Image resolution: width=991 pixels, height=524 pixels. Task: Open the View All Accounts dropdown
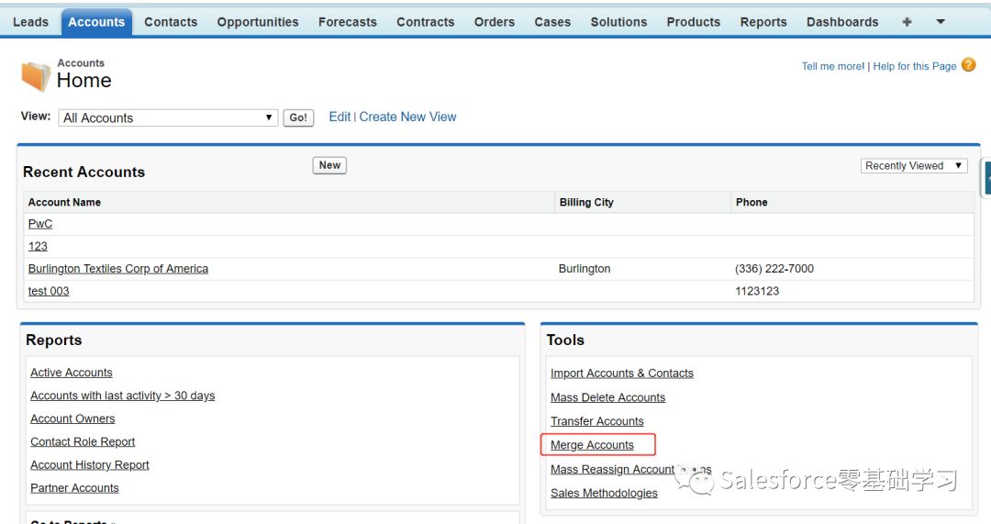(x=168, y=117)
